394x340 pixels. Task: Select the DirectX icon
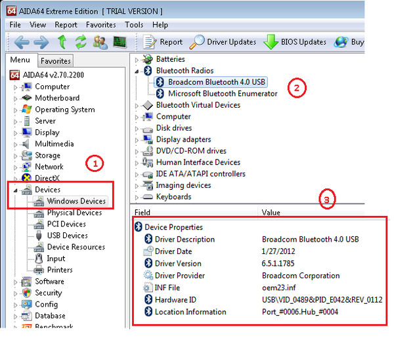[26, 178]
